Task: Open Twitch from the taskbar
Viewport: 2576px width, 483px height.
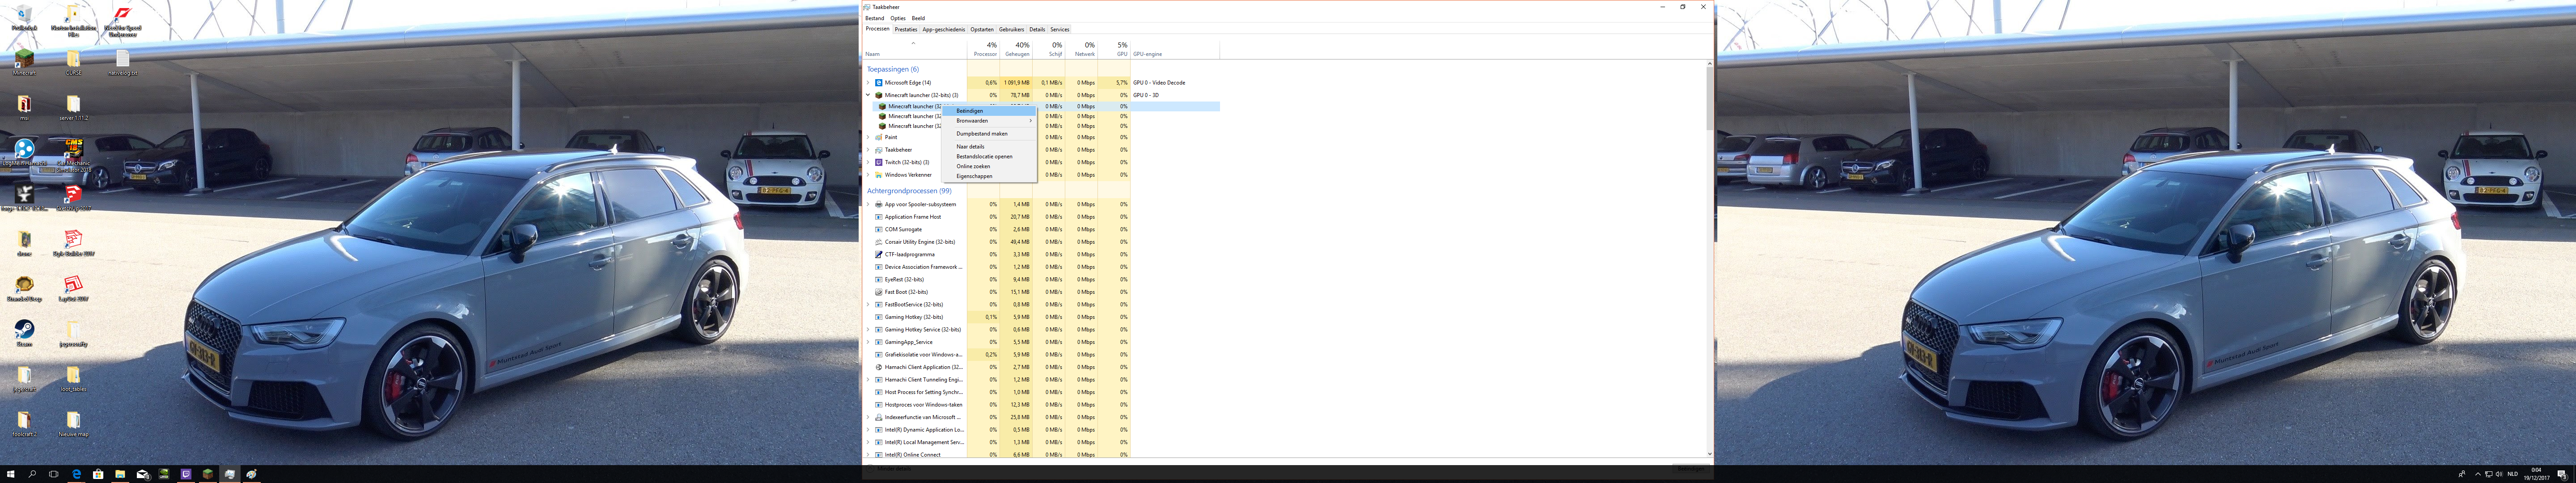Action: pos(186,474)
